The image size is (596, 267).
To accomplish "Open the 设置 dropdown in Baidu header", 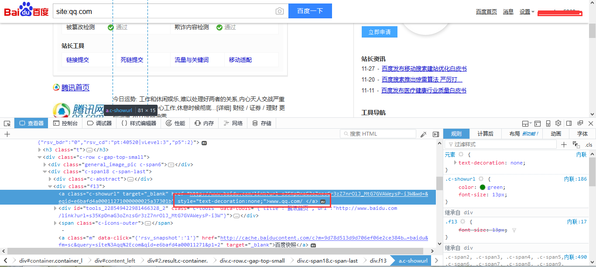I will click(x=527, y=12).
